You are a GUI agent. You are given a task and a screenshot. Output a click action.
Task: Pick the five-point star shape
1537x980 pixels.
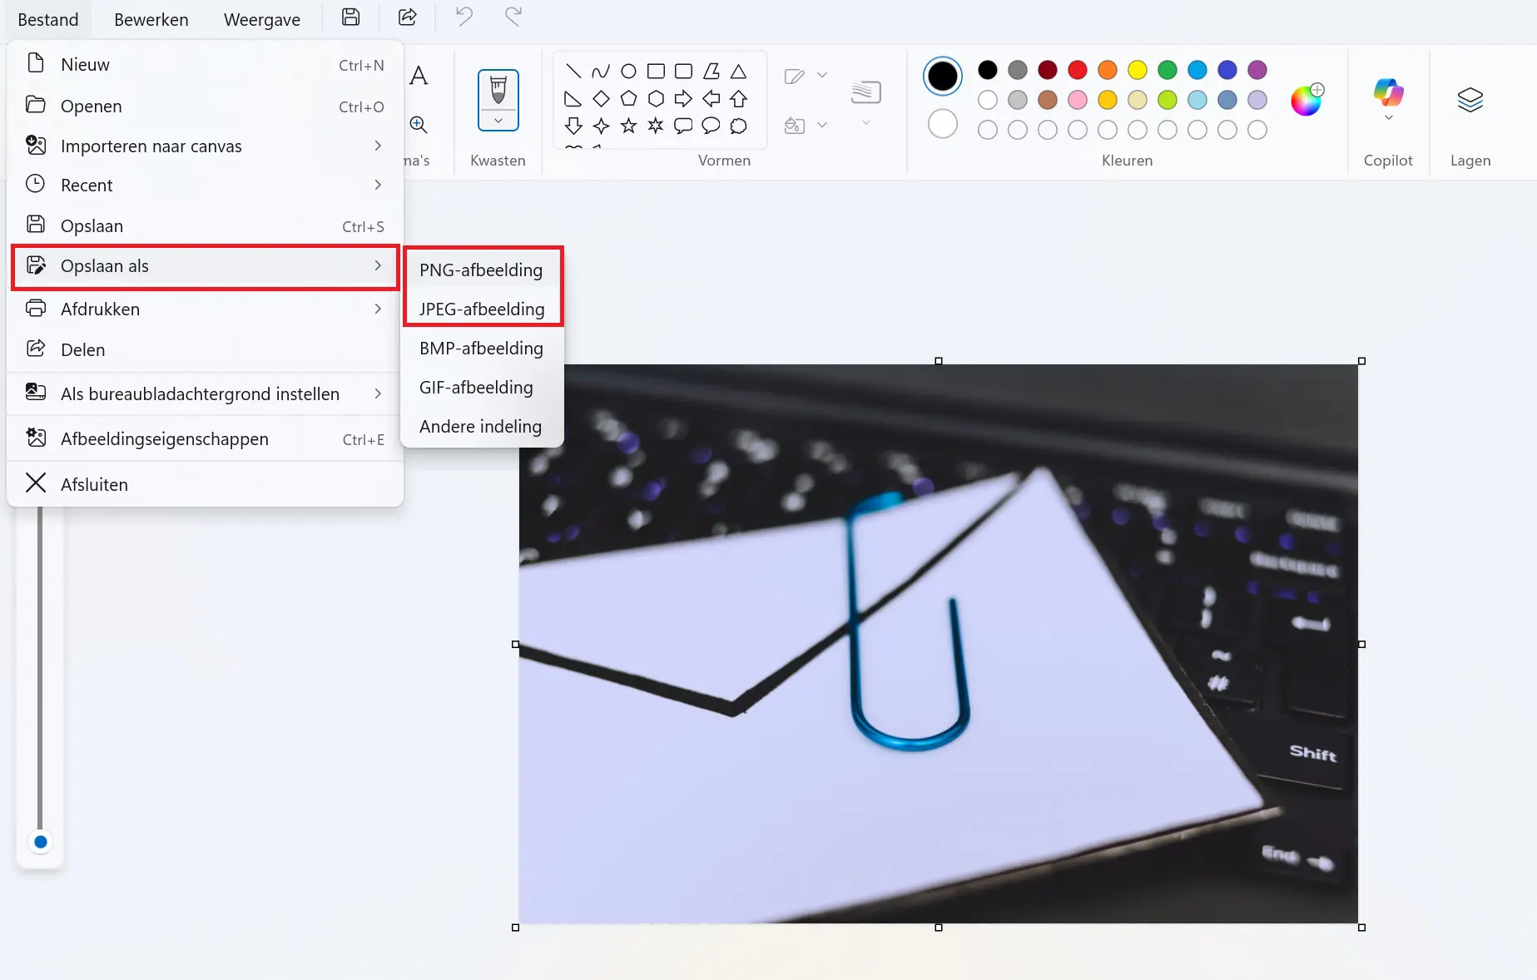[x=629, y=126]
